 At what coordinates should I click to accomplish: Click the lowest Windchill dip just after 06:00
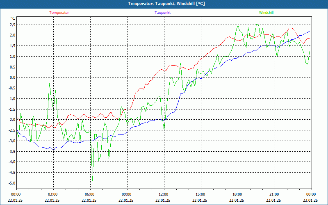tap(93, 180)
